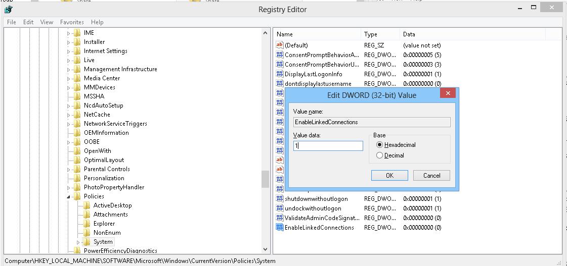Expand the Internet Settings tree node
567x266 pixels.
tap(69, 51)
